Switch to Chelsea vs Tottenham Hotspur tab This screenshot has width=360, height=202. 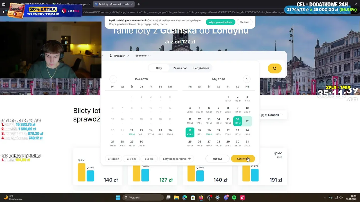pos(72,4)
